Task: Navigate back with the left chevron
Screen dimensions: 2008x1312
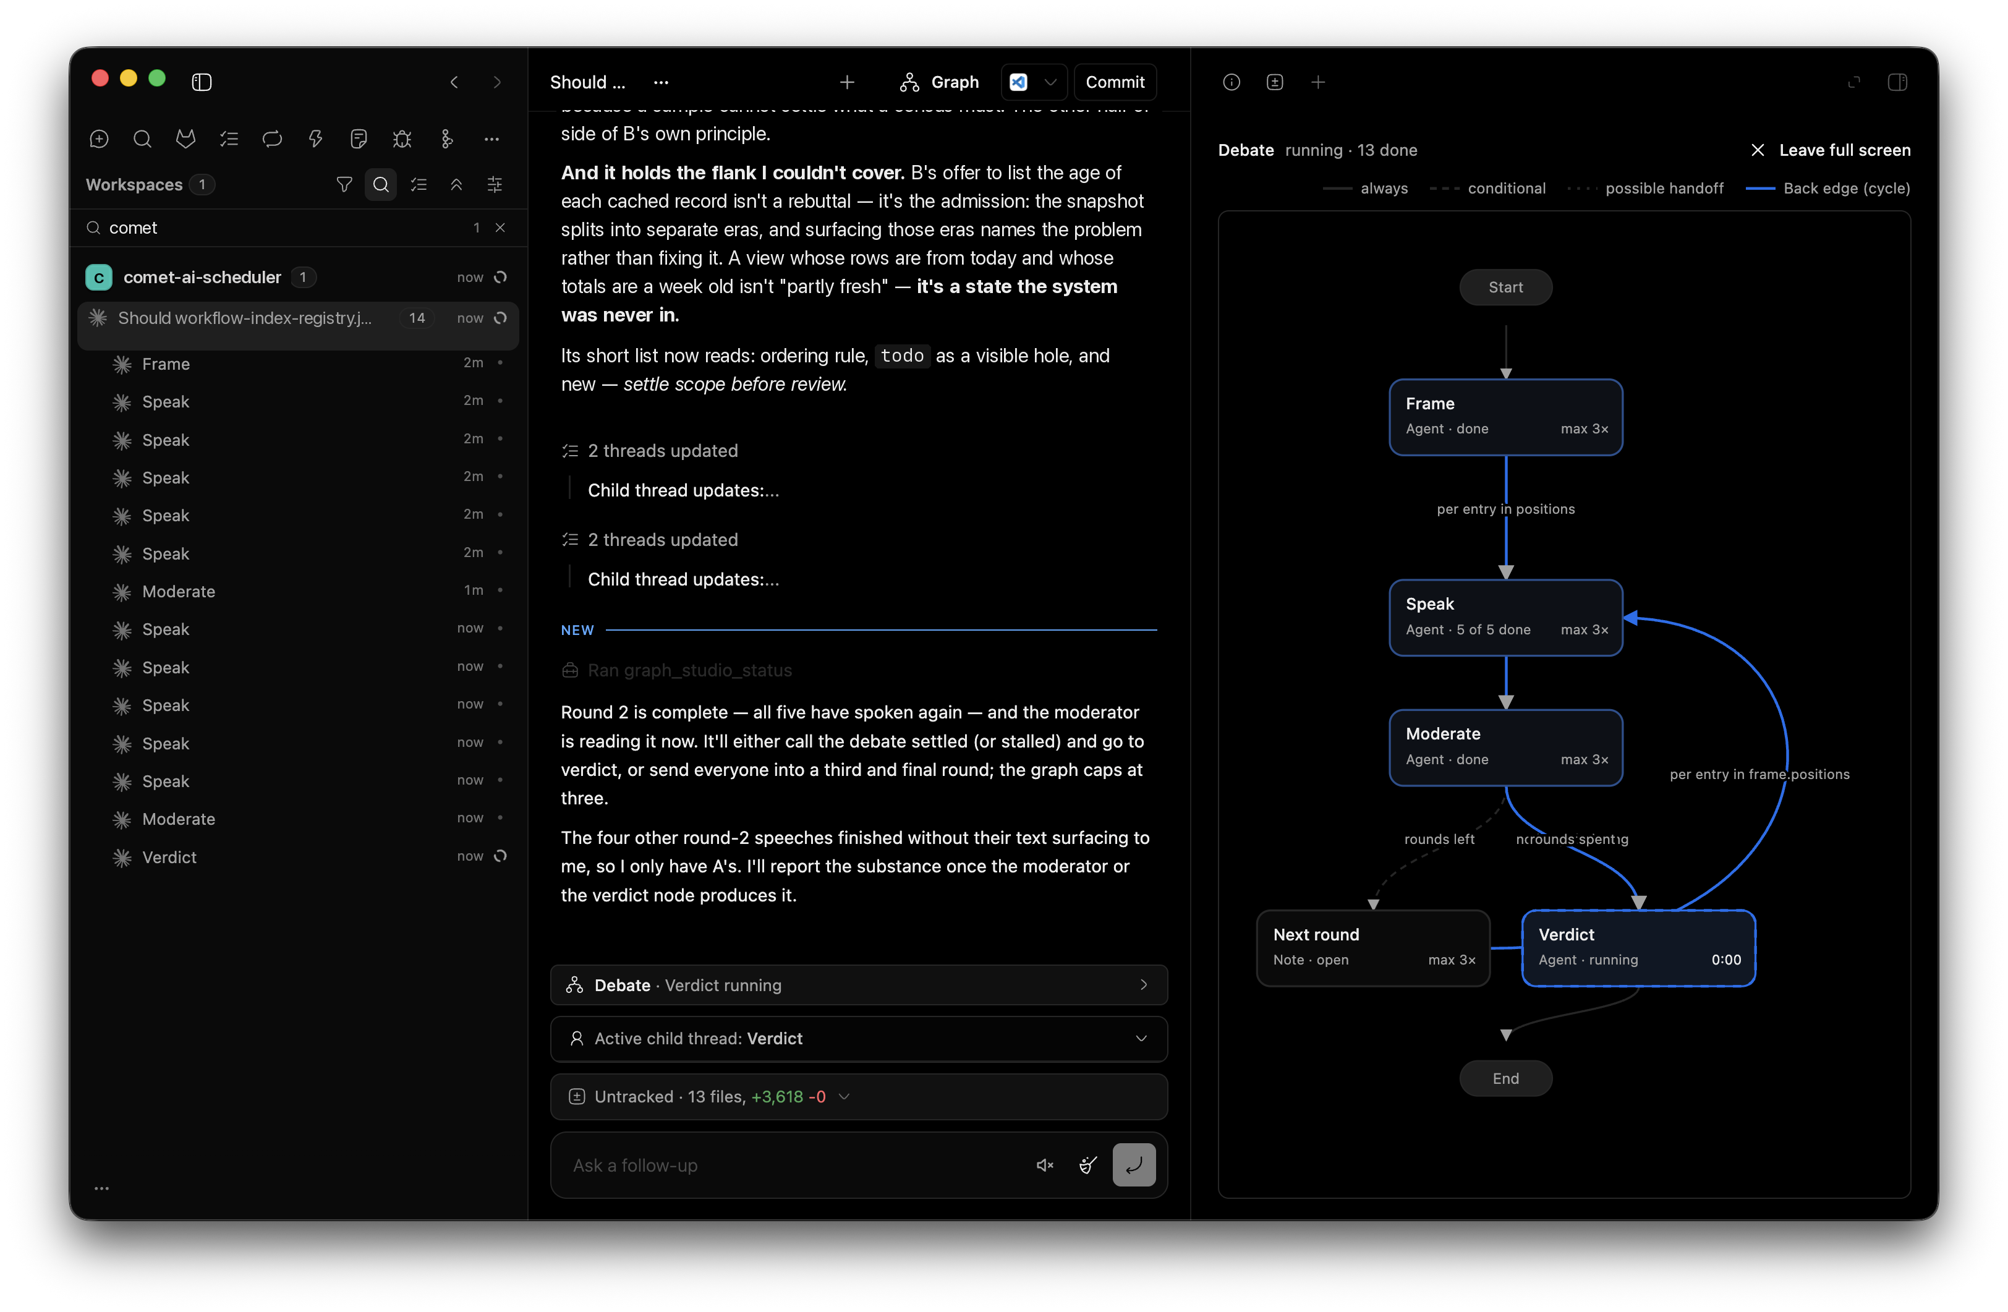Action: click(x=454, y=82)
